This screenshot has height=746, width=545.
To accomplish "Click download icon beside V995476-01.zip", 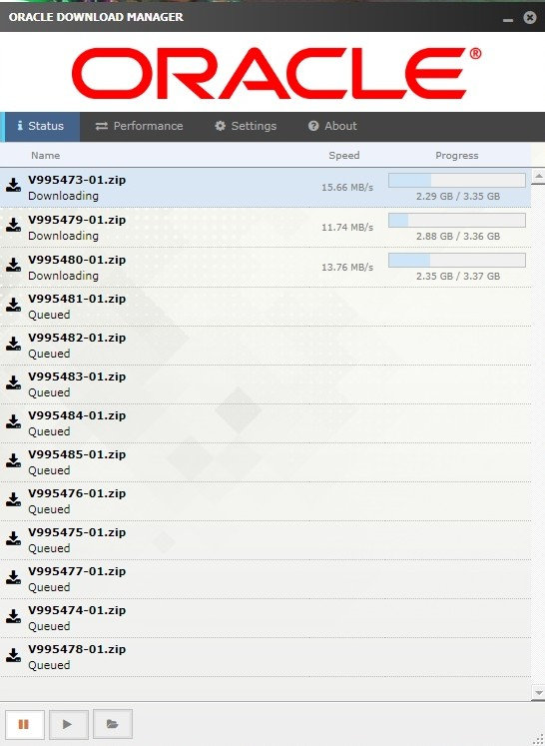I will point(13,499).
